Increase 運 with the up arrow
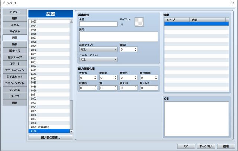The height and width of the screenshot is (151, 238). (x=116, y=87)
